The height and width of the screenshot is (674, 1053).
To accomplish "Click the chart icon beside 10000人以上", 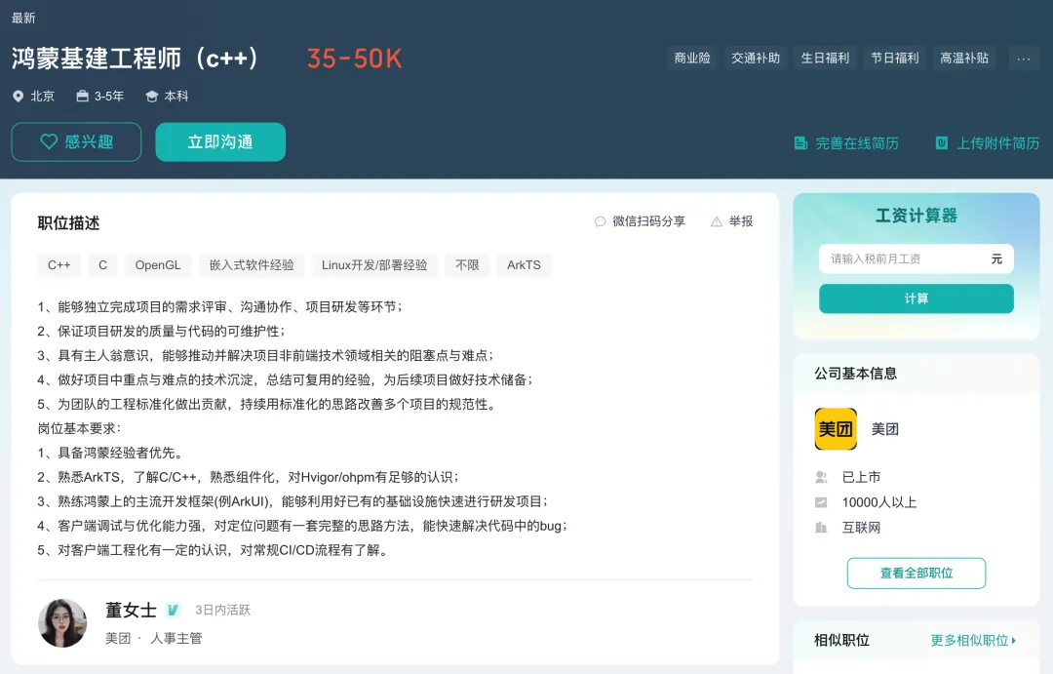I will point(821,502).
